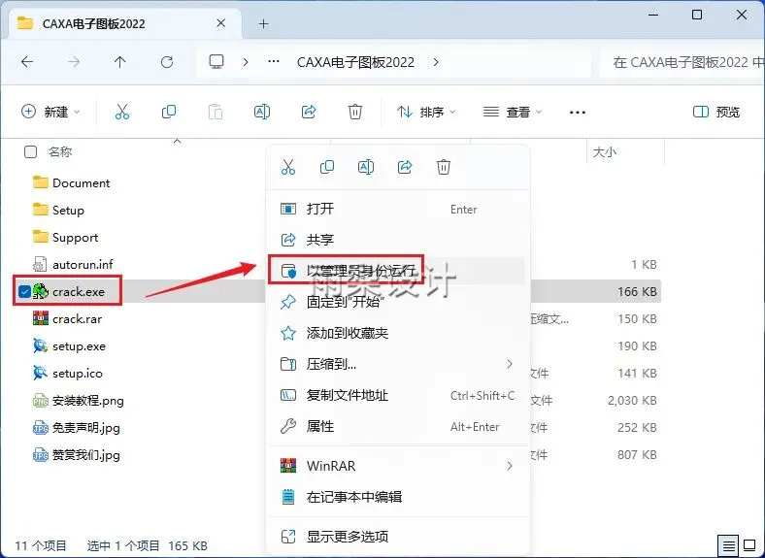The height and width of the screenshot is (558, 765).
Task: Choose 在记事本中编辑 in the context menu
Action: 398,497
